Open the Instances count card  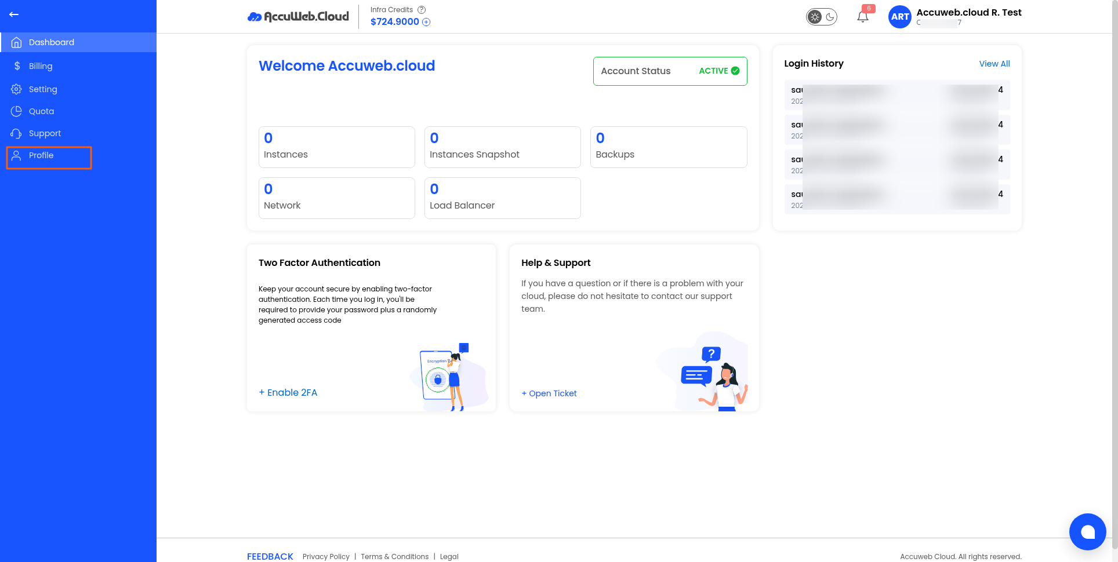coord(337,147)
